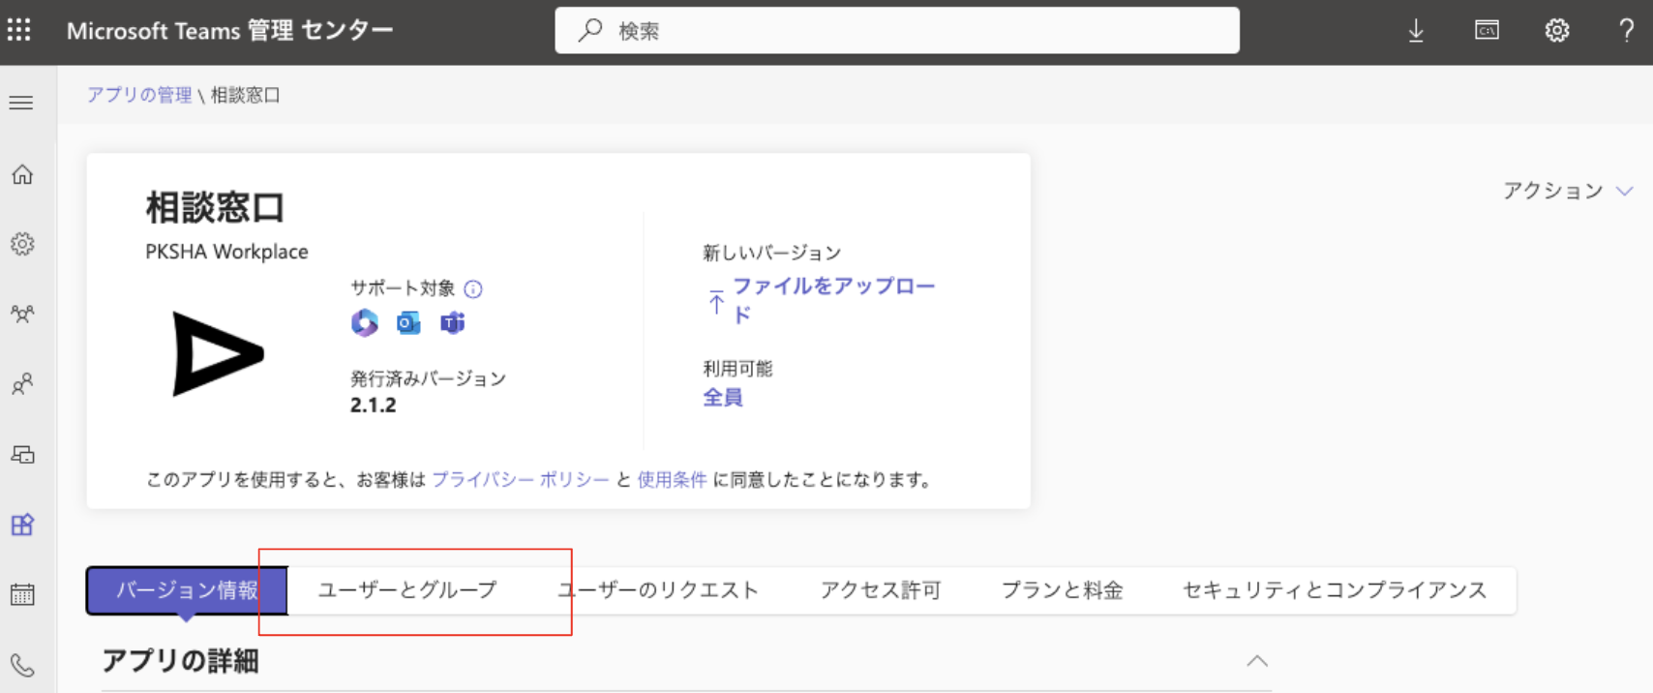Click the info icon beside サポート対象

click(473, 288)
